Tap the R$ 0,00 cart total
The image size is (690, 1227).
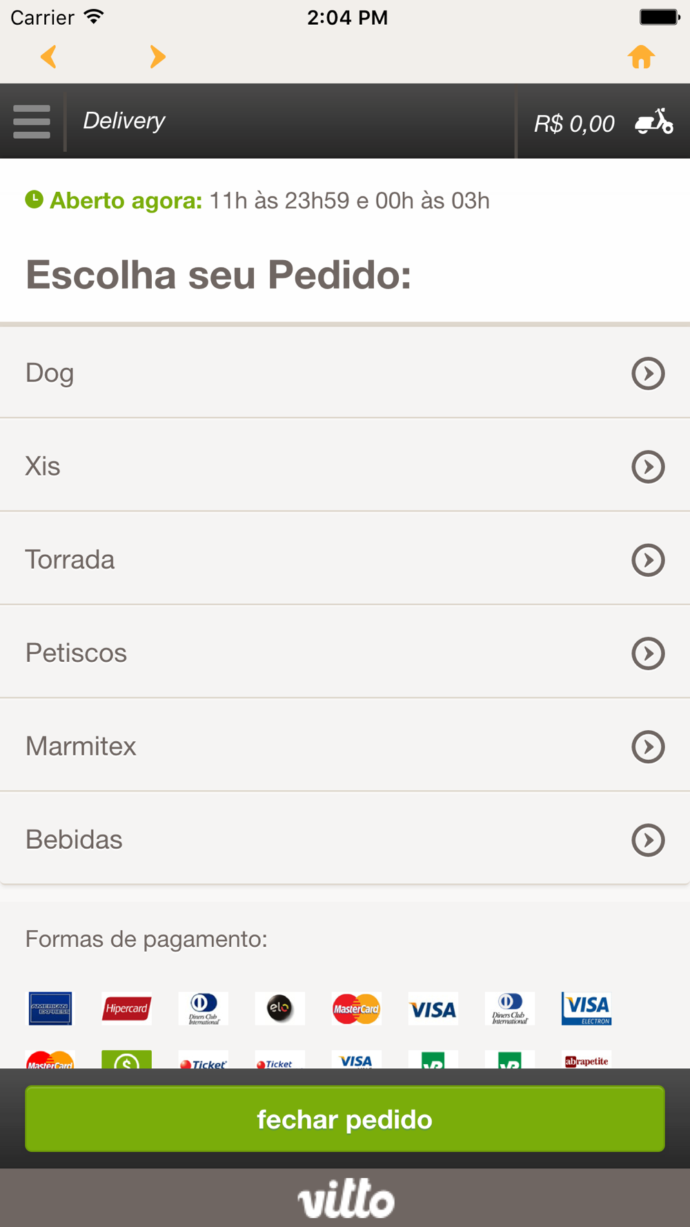574,124
